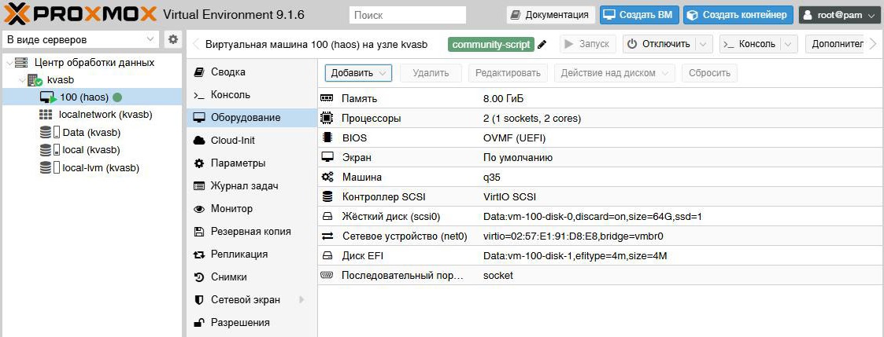This screenshot has height=337, width=884.
Task: Click local (kvasb) storage icon
Action: [50, 150]
